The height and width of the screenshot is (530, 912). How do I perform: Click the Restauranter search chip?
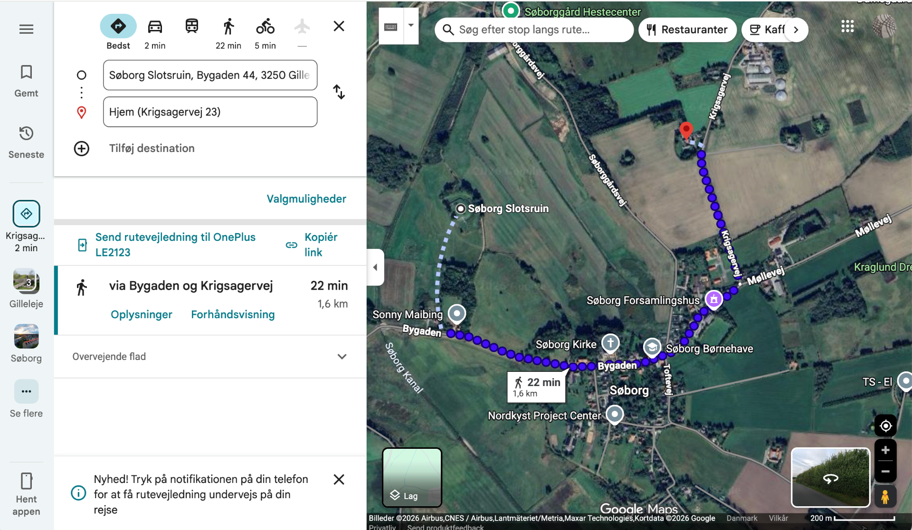tap(687, 30)
